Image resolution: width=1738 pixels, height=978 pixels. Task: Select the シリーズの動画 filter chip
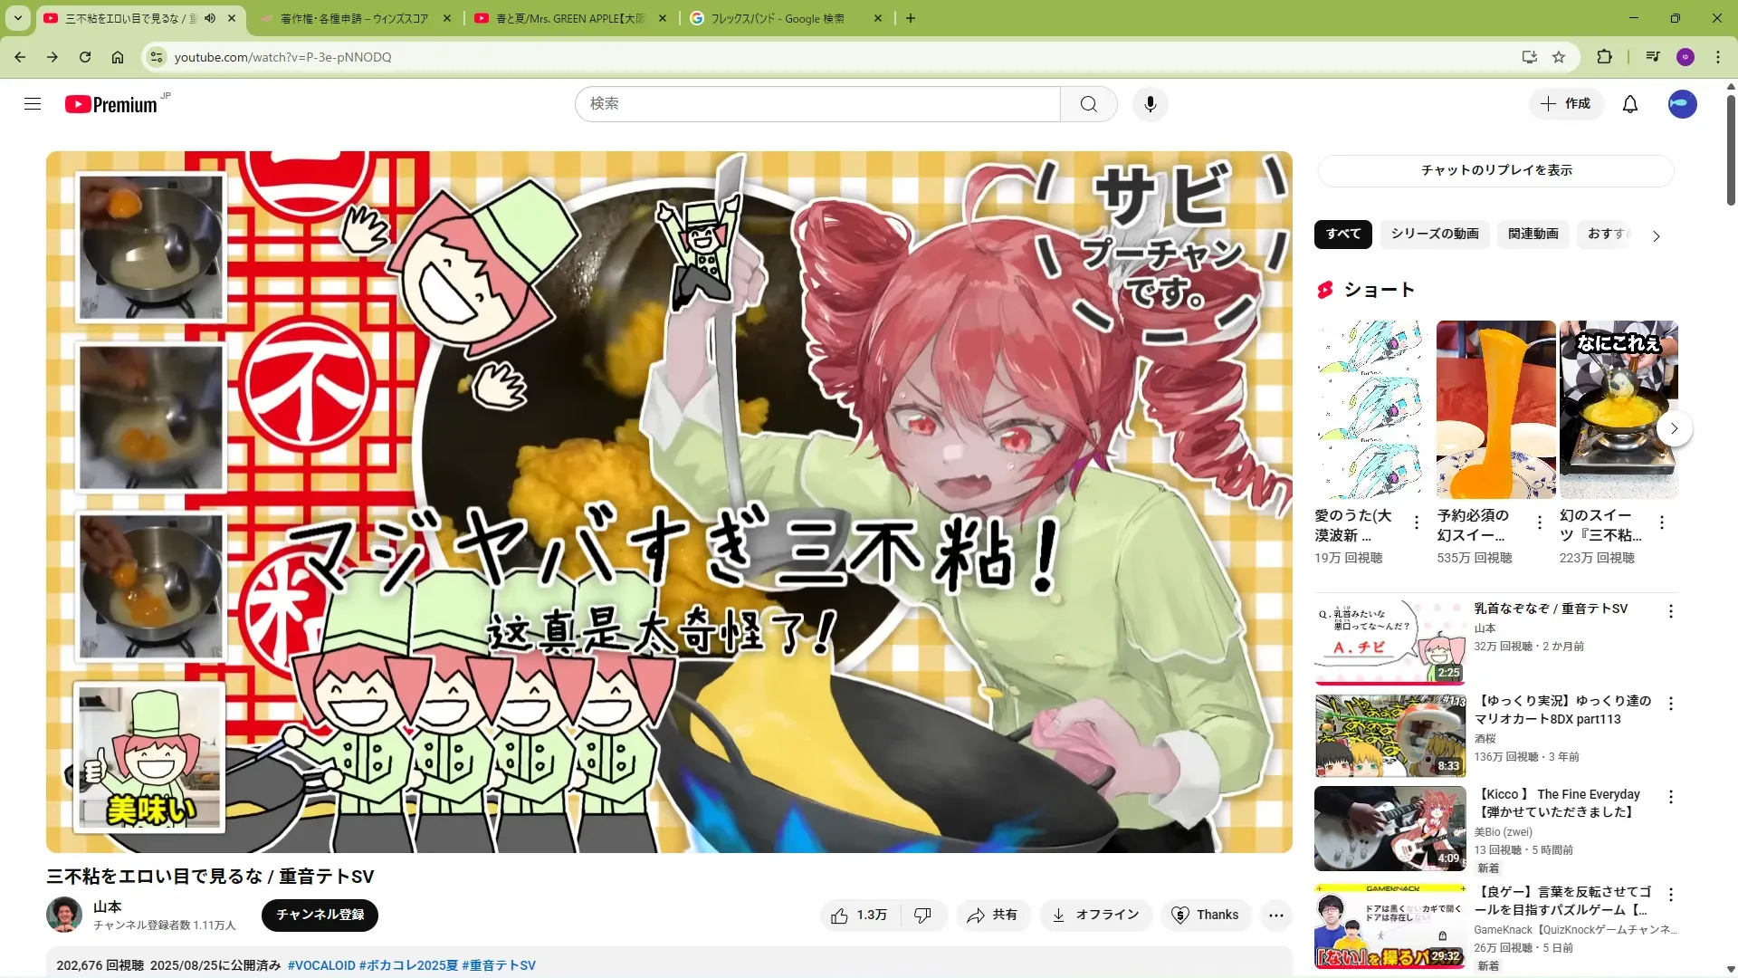click(x=1434, y=234)
